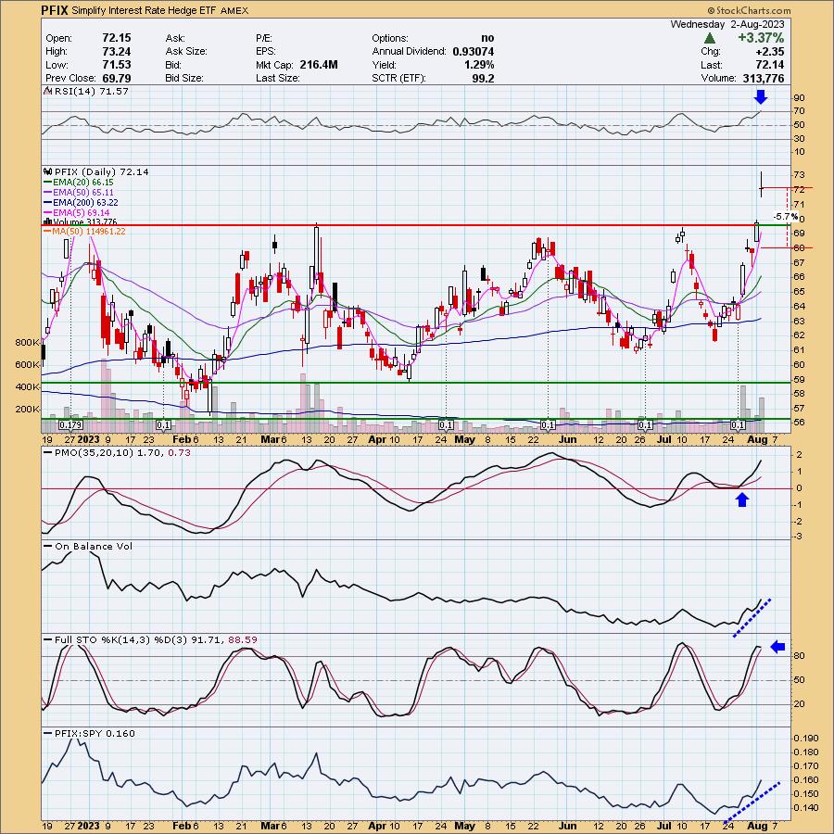Click the 0.140 ratio axis label

tap(806, 807)
